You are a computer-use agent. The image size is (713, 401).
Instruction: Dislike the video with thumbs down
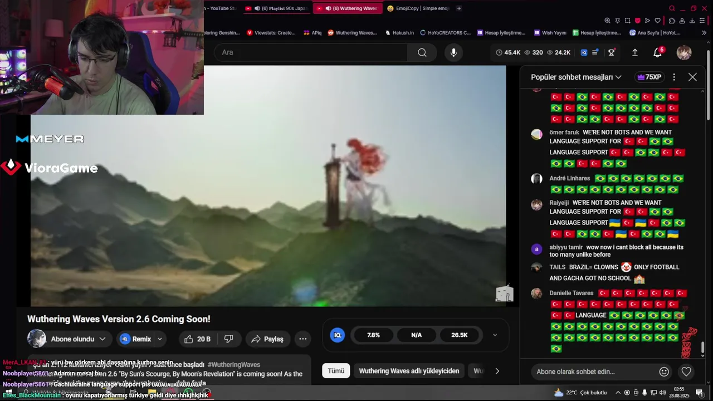(228, 339)
